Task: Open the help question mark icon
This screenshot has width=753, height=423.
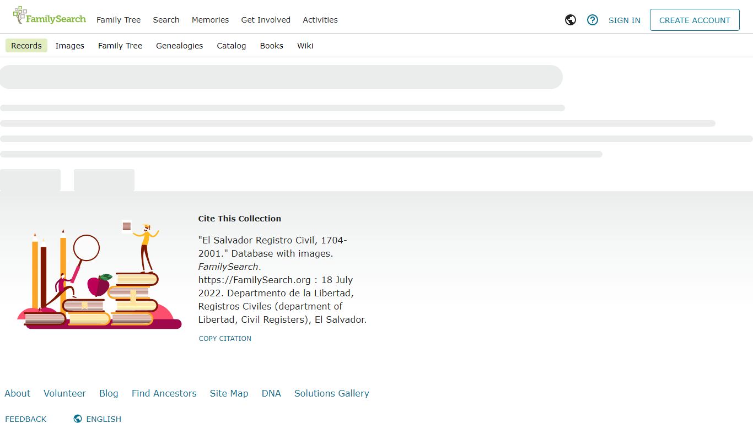Action: pos(593,20)
